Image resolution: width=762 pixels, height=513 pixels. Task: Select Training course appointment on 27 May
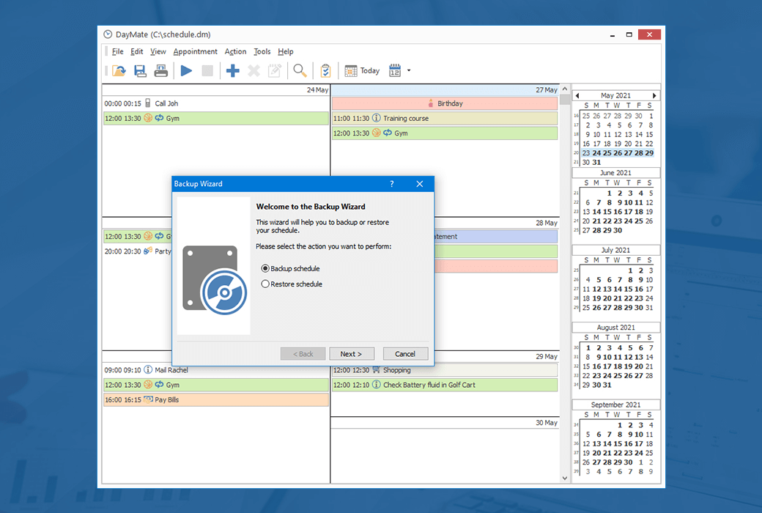pyautogui.click(x=445, y=118)
